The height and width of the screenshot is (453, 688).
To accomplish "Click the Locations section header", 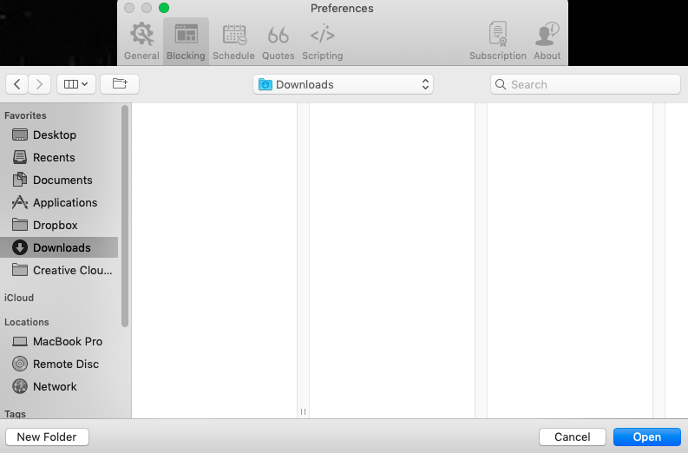I will pos(27,322).
